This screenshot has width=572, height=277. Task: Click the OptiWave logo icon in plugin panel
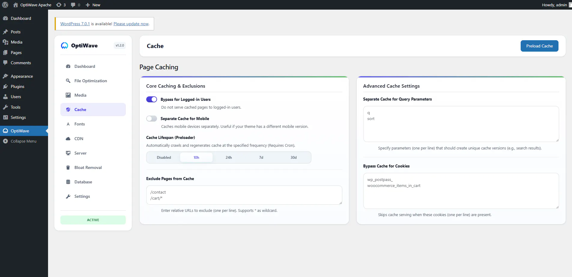(65, 46)
